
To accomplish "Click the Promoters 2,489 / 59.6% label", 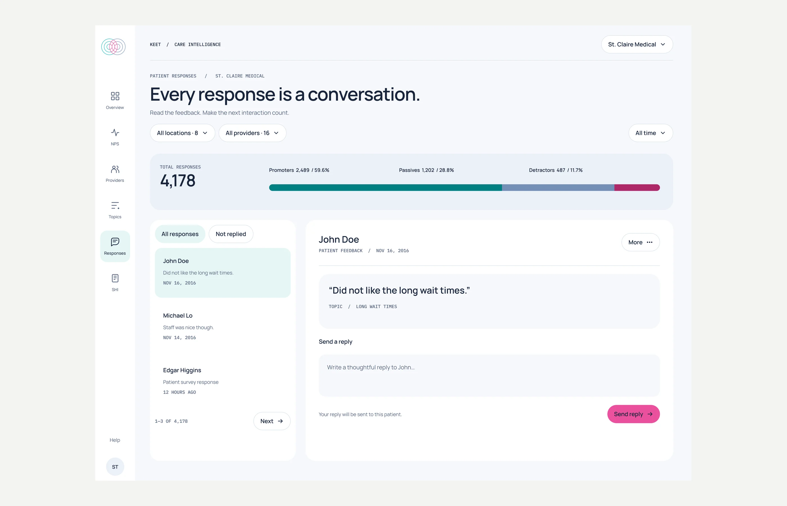I will (x=299, y=170).
